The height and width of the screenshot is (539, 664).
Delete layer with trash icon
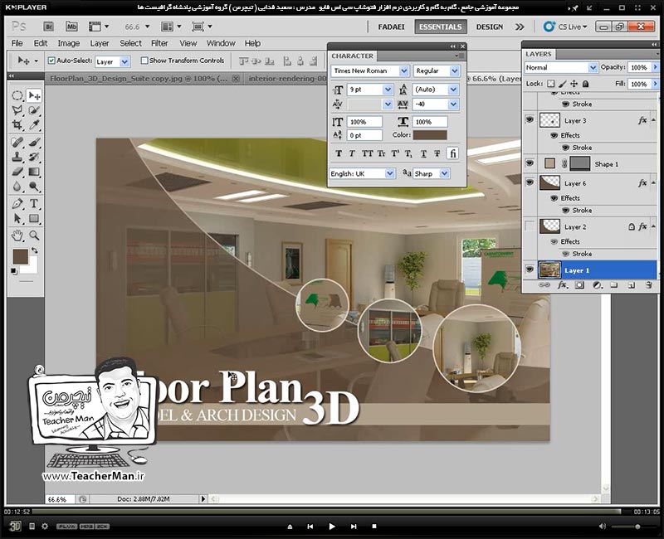[x=648, y=285]
